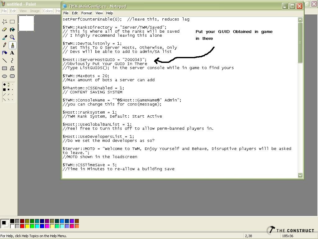Choose the Ellipse shape tool
The image size is (318, 239).
pos(4,76)
